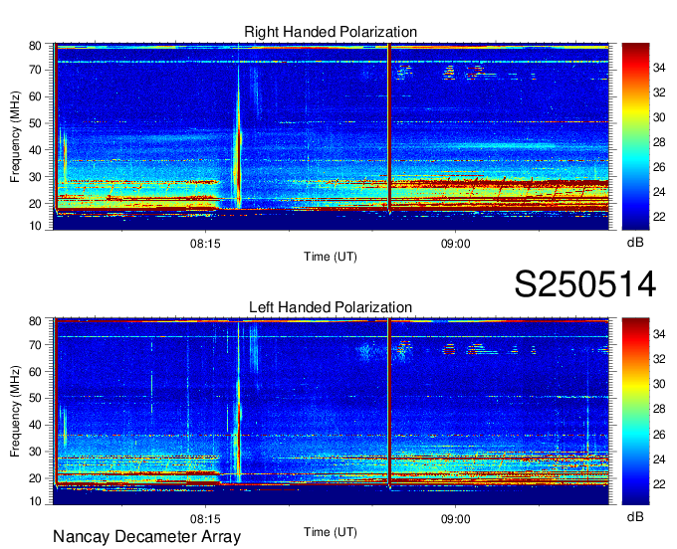Viewport: 677px width, 549px height.
Task: Click the 60 MHz tick on Left Handed plot
Action: click(35, 372)
